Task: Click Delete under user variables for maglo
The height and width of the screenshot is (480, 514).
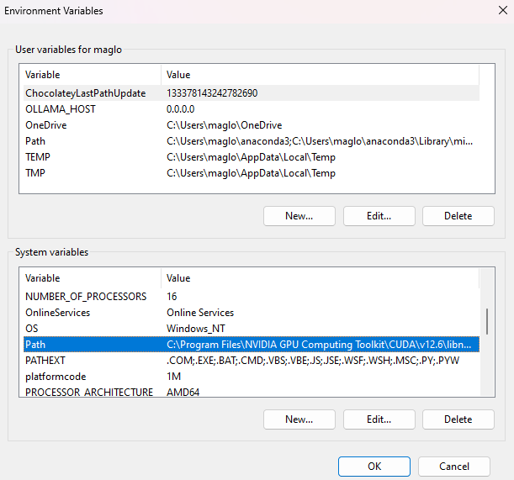Action: 458,216
